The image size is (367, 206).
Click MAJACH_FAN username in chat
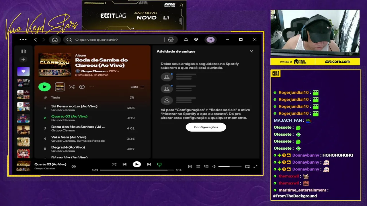288,120
